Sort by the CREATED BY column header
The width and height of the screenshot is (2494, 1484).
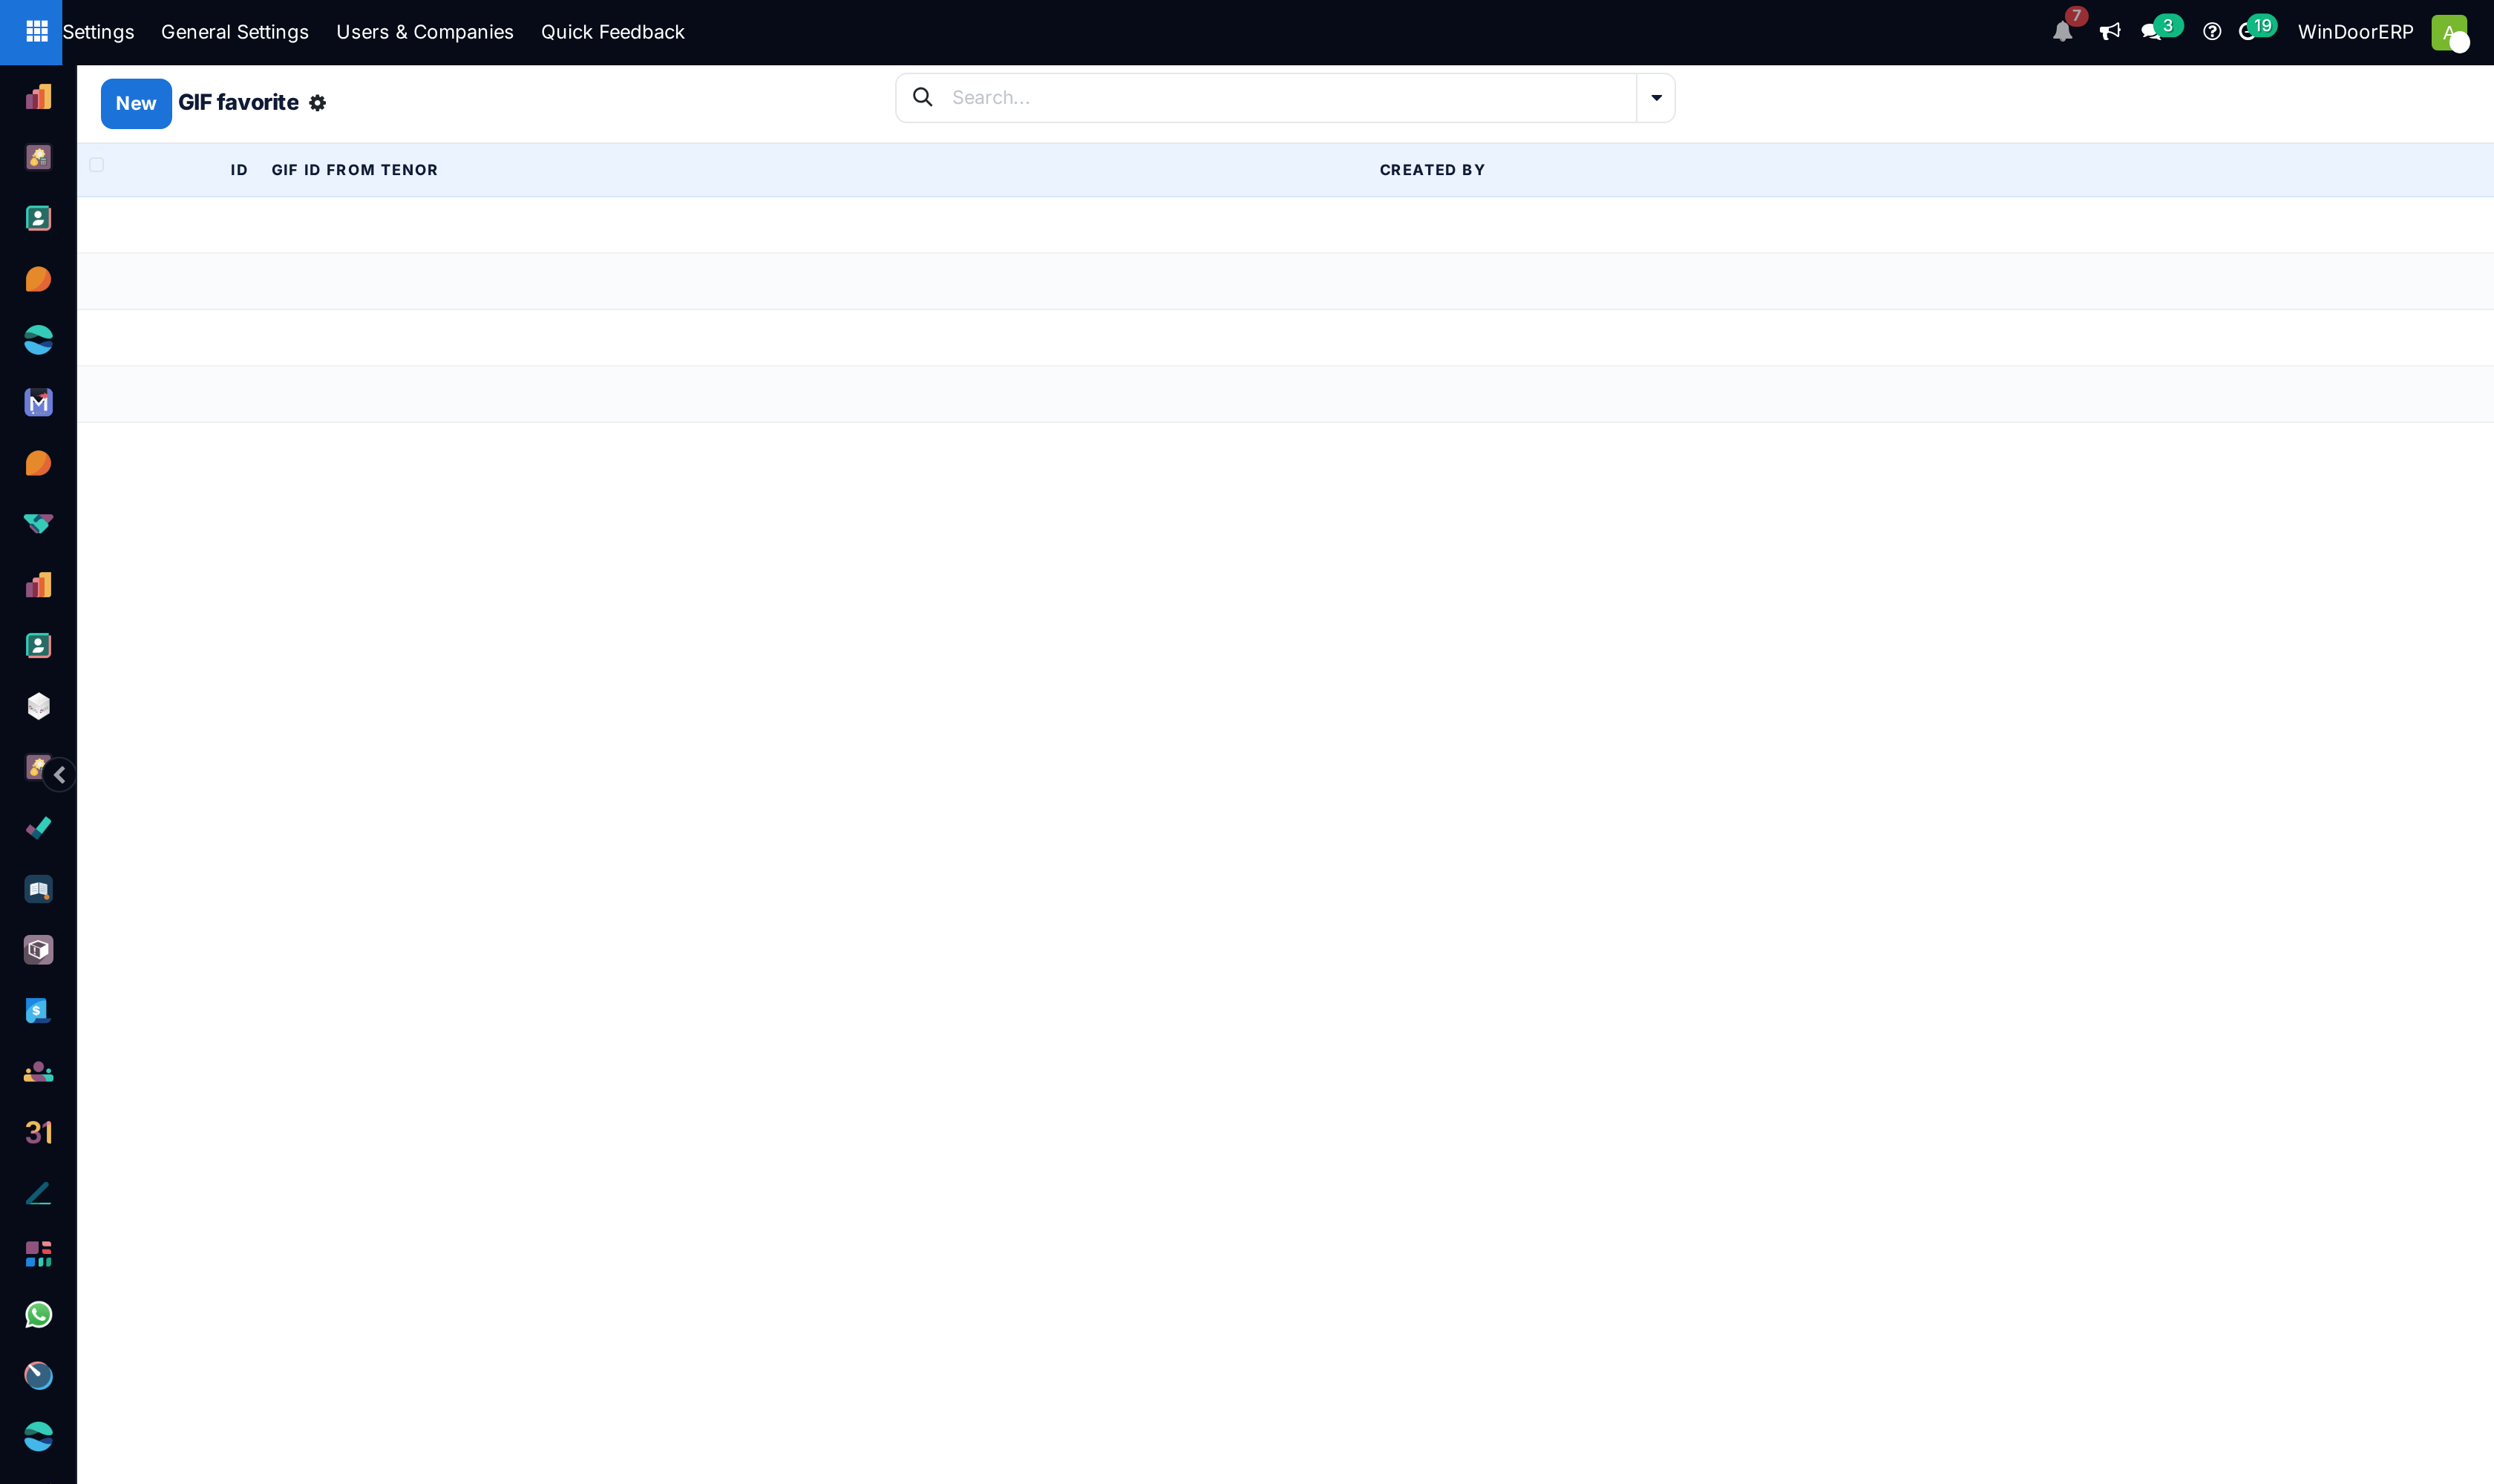click(x=1432, y=170)
